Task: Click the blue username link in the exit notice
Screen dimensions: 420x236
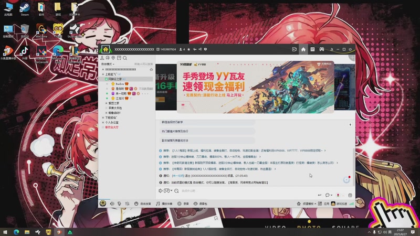Action: tap(178, 176)
